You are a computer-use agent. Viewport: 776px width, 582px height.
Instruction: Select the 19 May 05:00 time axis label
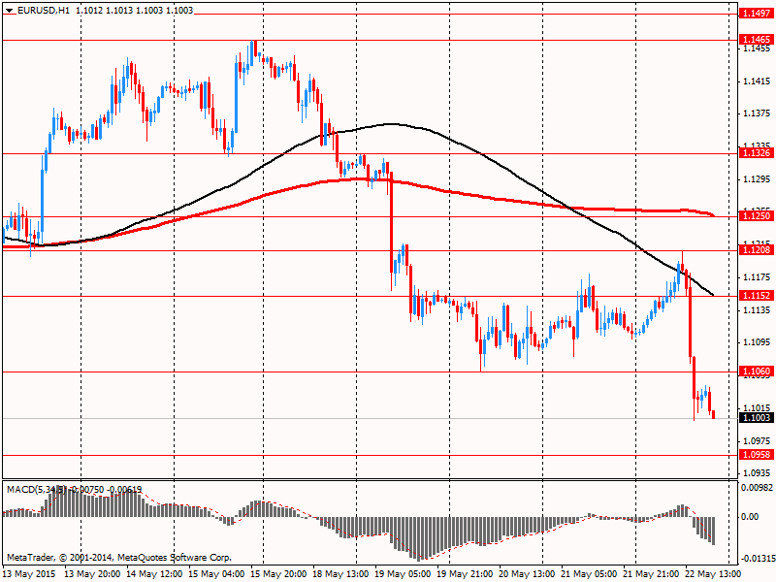click(x=403, y=574)
